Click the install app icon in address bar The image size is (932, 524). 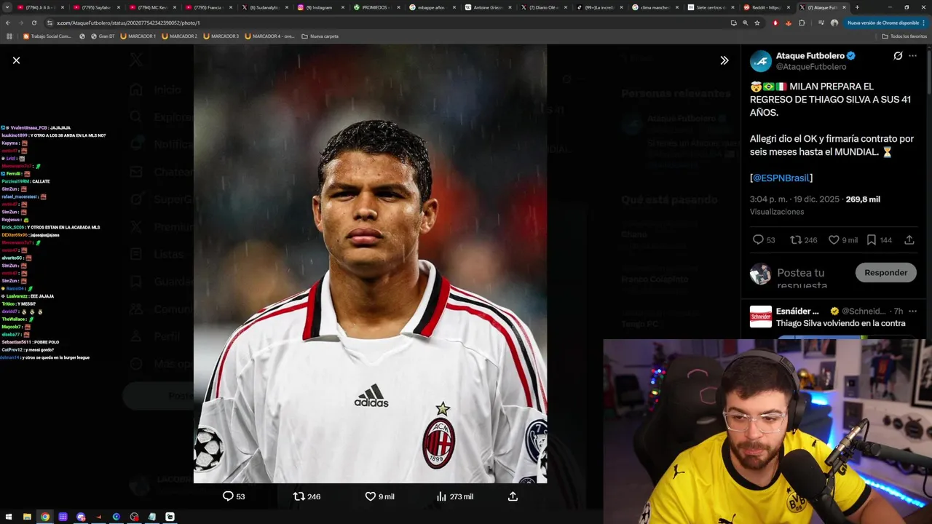pyautogui.click(x=733, y=23)
